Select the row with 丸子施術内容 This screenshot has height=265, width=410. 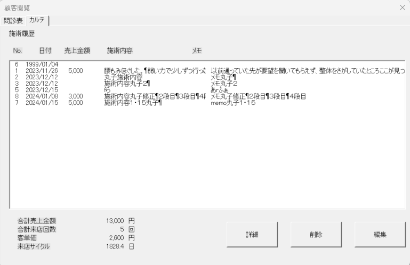click(207, 77)
